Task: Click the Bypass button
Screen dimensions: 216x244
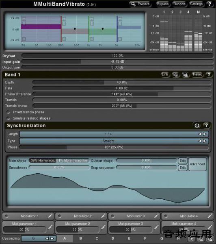Action: 163,4
